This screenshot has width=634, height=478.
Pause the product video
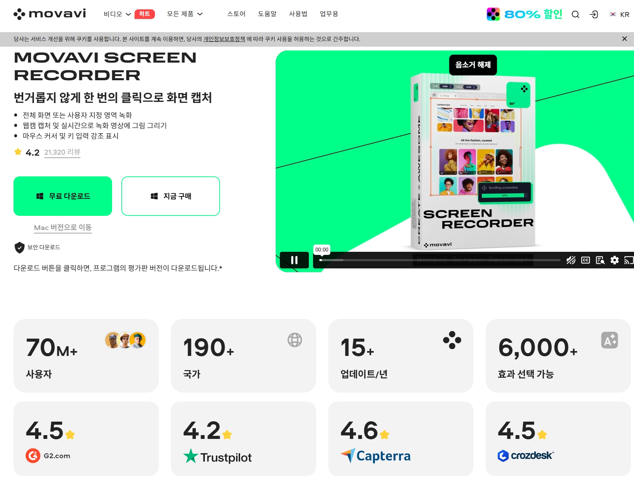[x=294, y=260]
